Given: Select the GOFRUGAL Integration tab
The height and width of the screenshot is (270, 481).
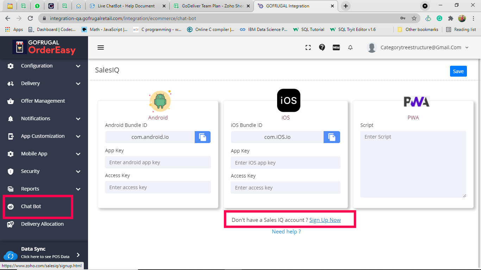Looking at the screenshot, I should coord(296,6).
